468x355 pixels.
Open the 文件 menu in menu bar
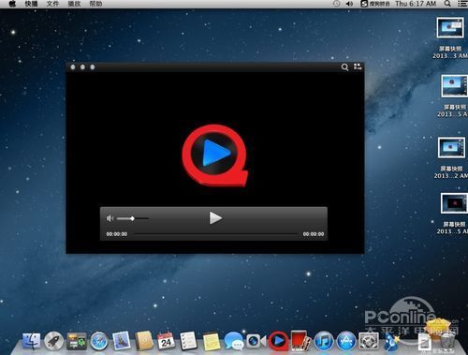52,4
